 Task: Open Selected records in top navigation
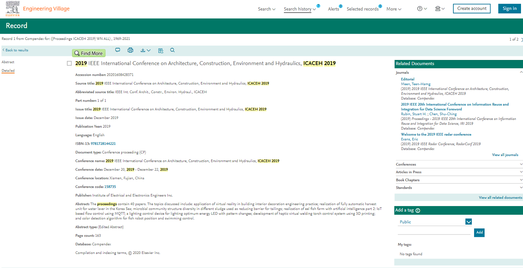[x=363, y=9]
